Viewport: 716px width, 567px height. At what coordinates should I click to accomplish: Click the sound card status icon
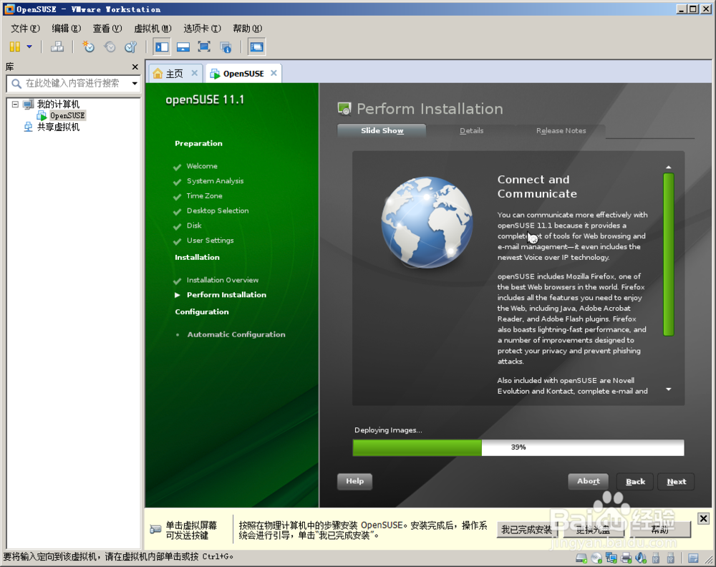click(641, 558)
